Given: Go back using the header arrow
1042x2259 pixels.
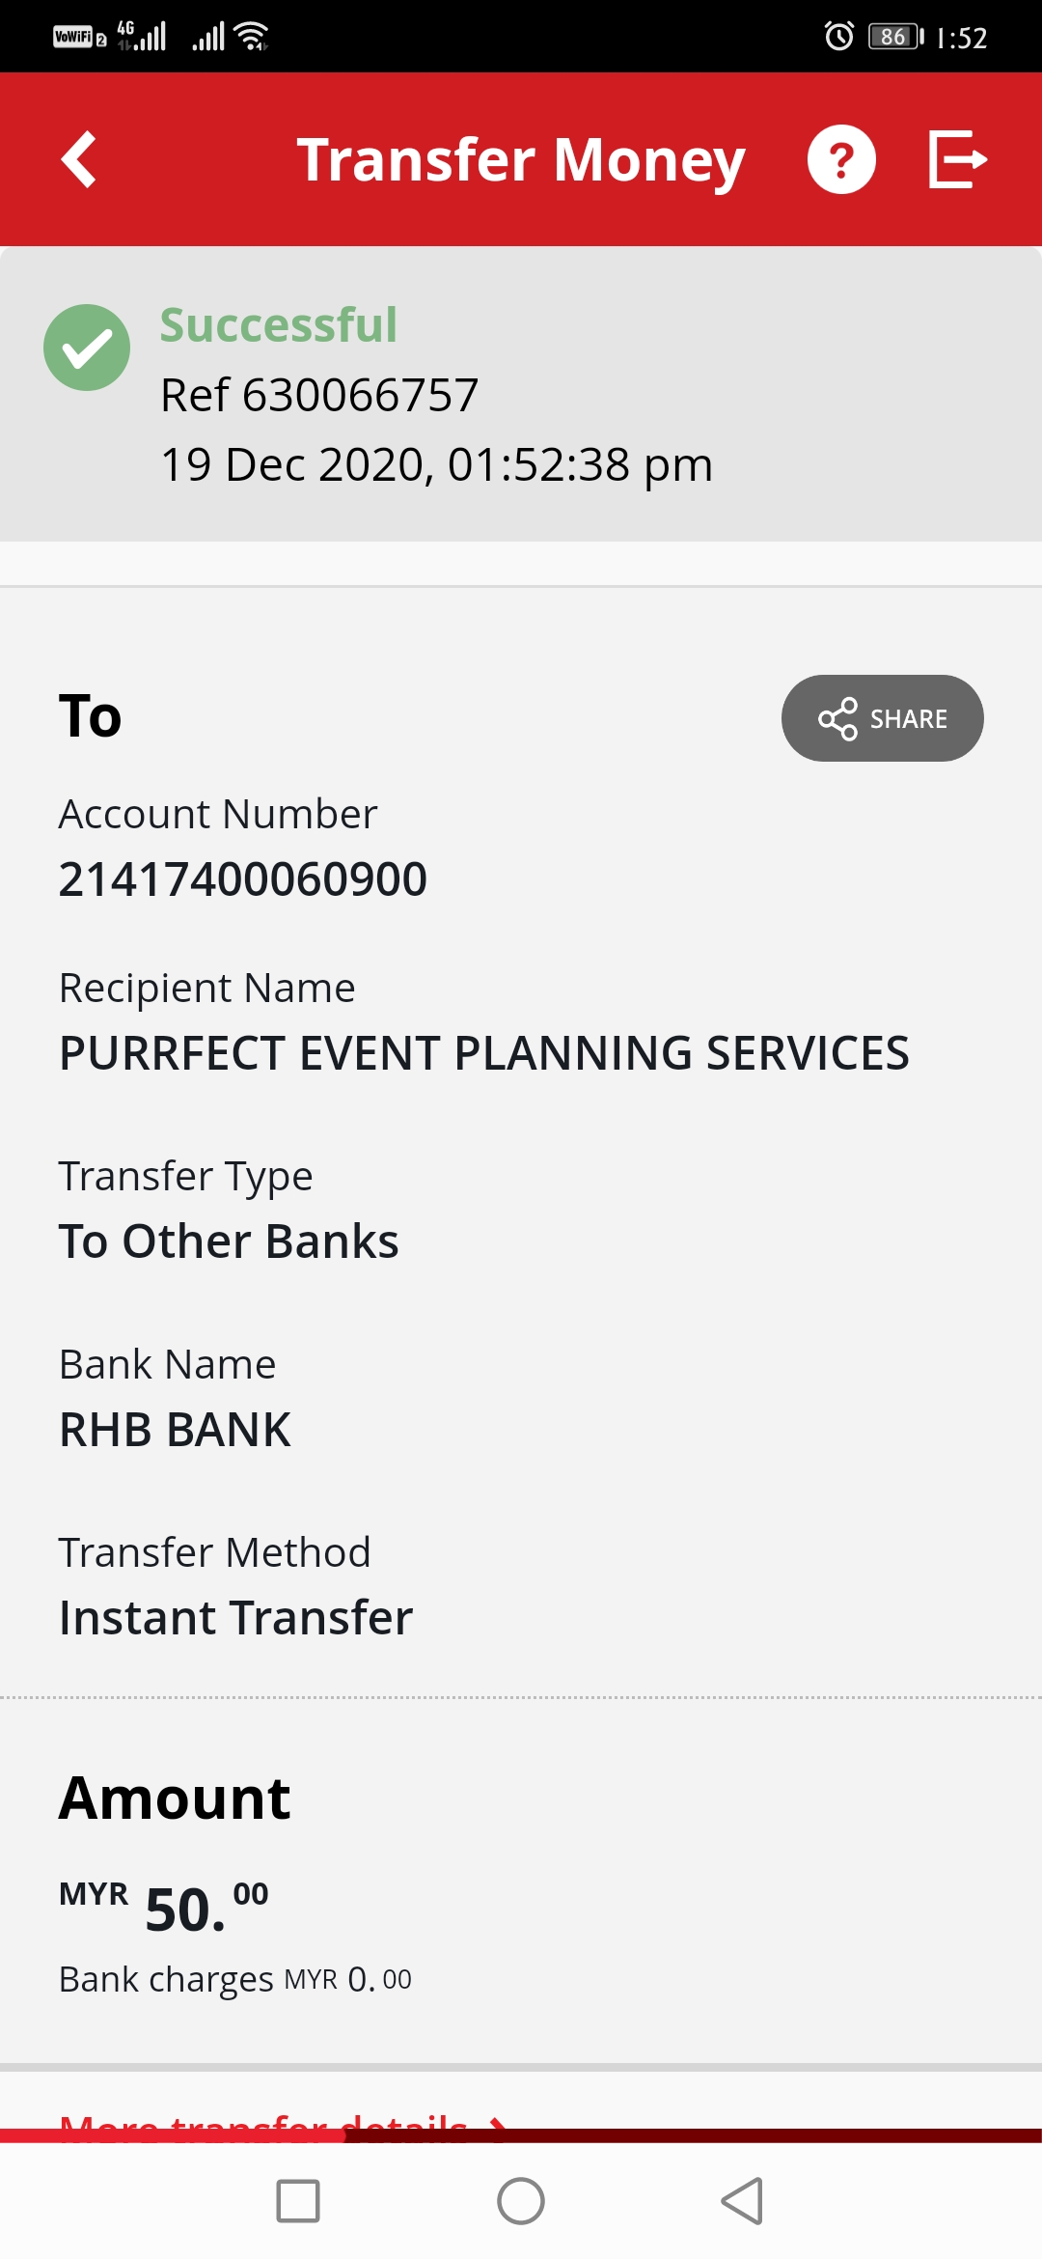Looking at the screenshot, I should coord(79,159).
